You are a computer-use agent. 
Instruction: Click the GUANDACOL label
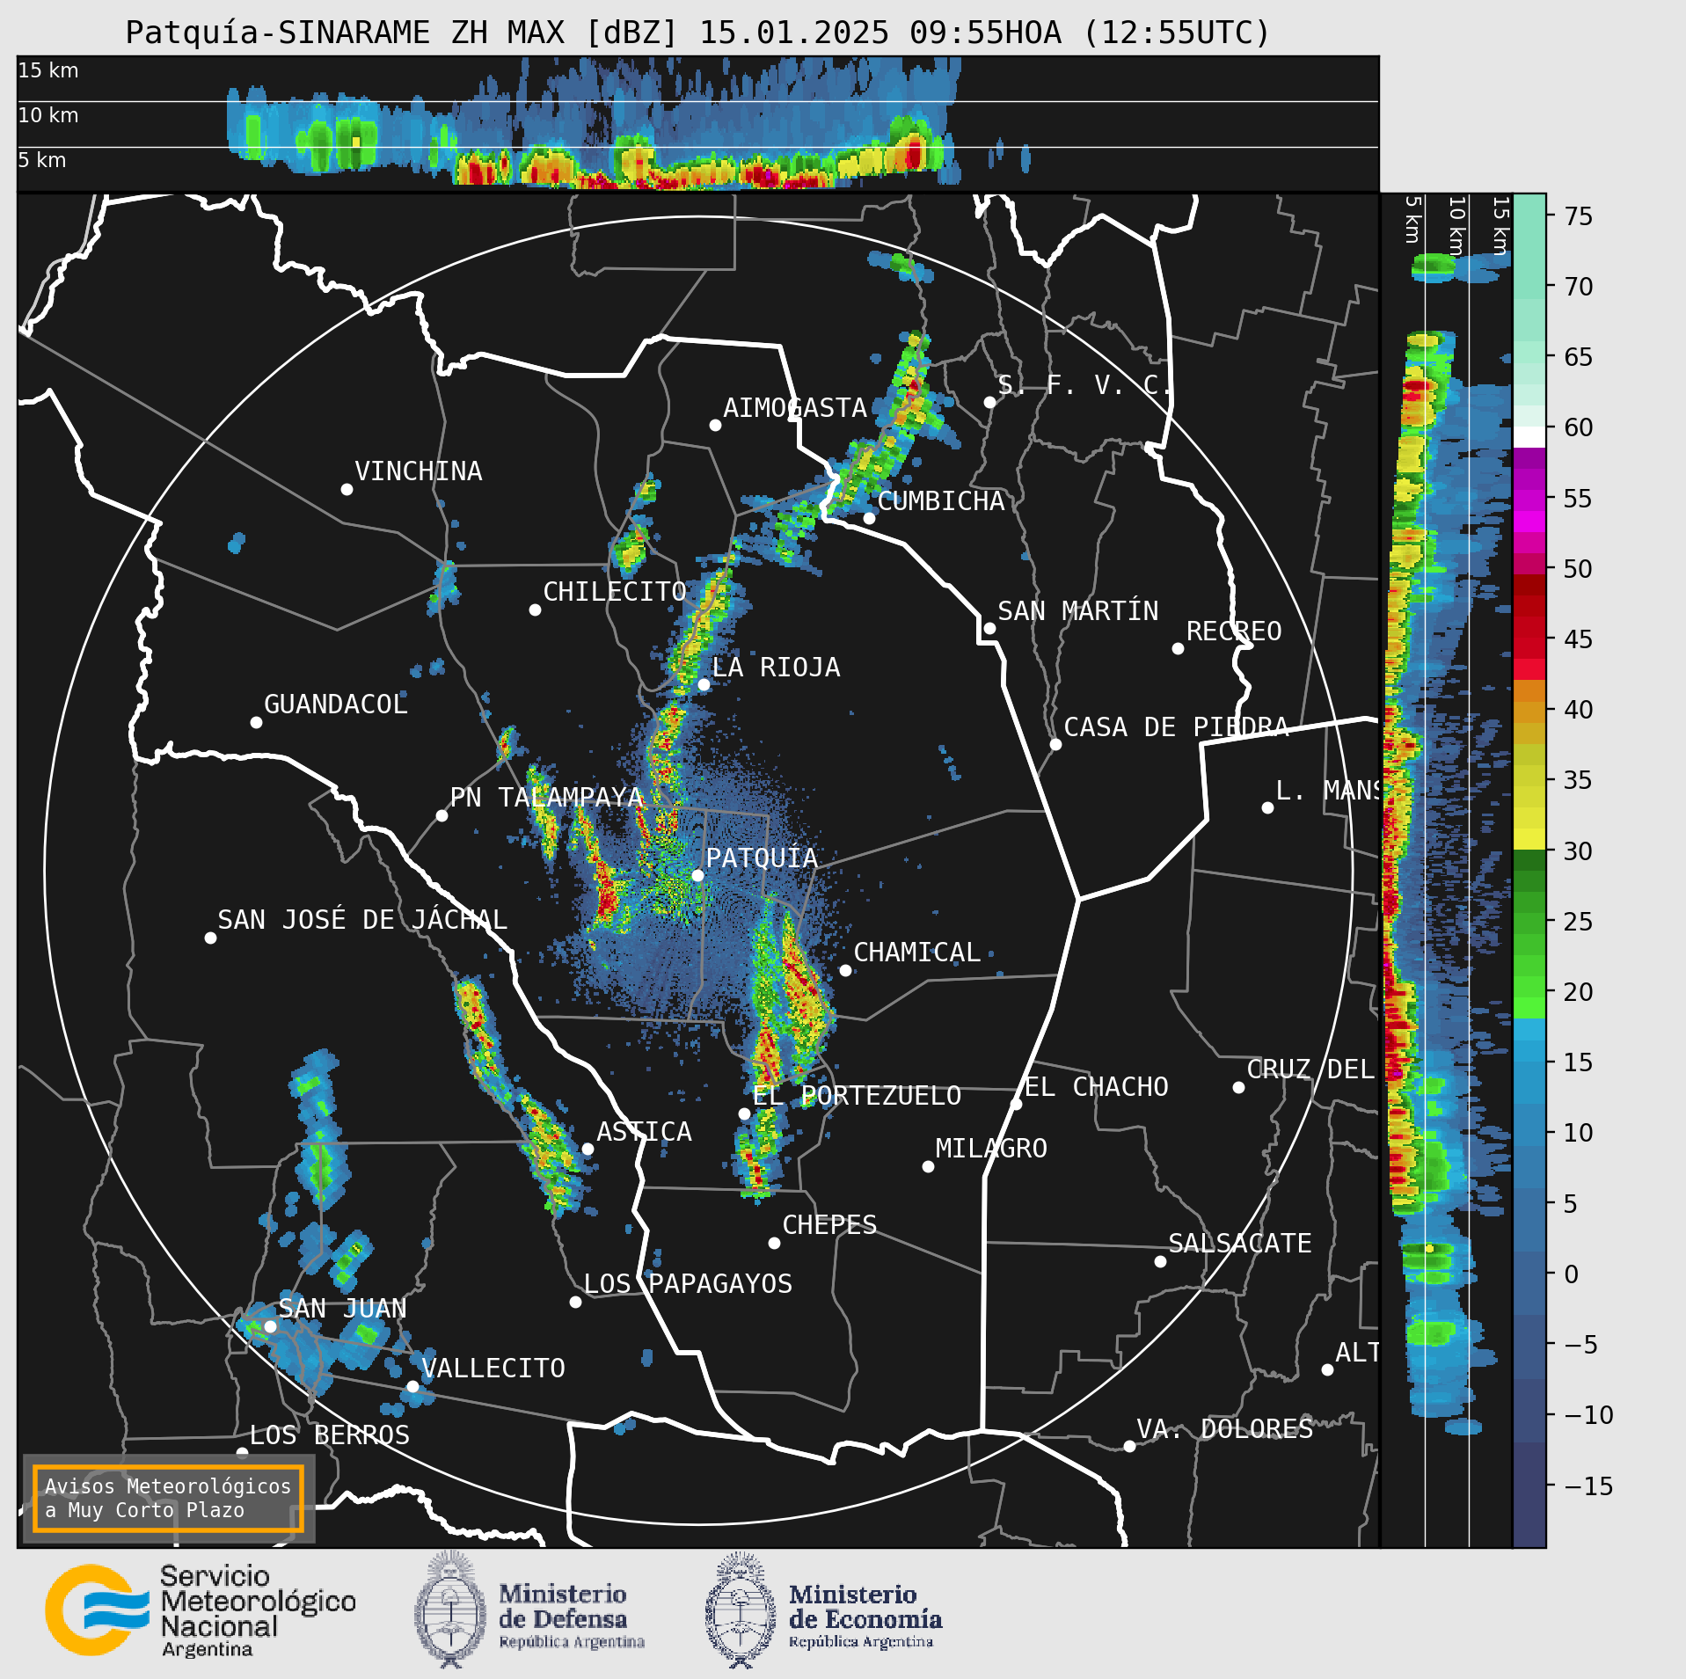336,704
